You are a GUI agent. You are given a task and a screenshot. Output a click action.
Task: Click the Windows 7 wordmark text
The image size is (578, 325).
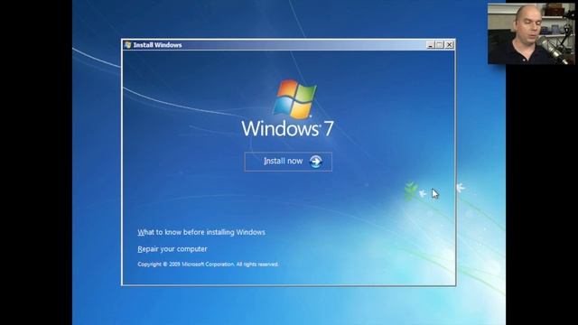tap(287, 128)
